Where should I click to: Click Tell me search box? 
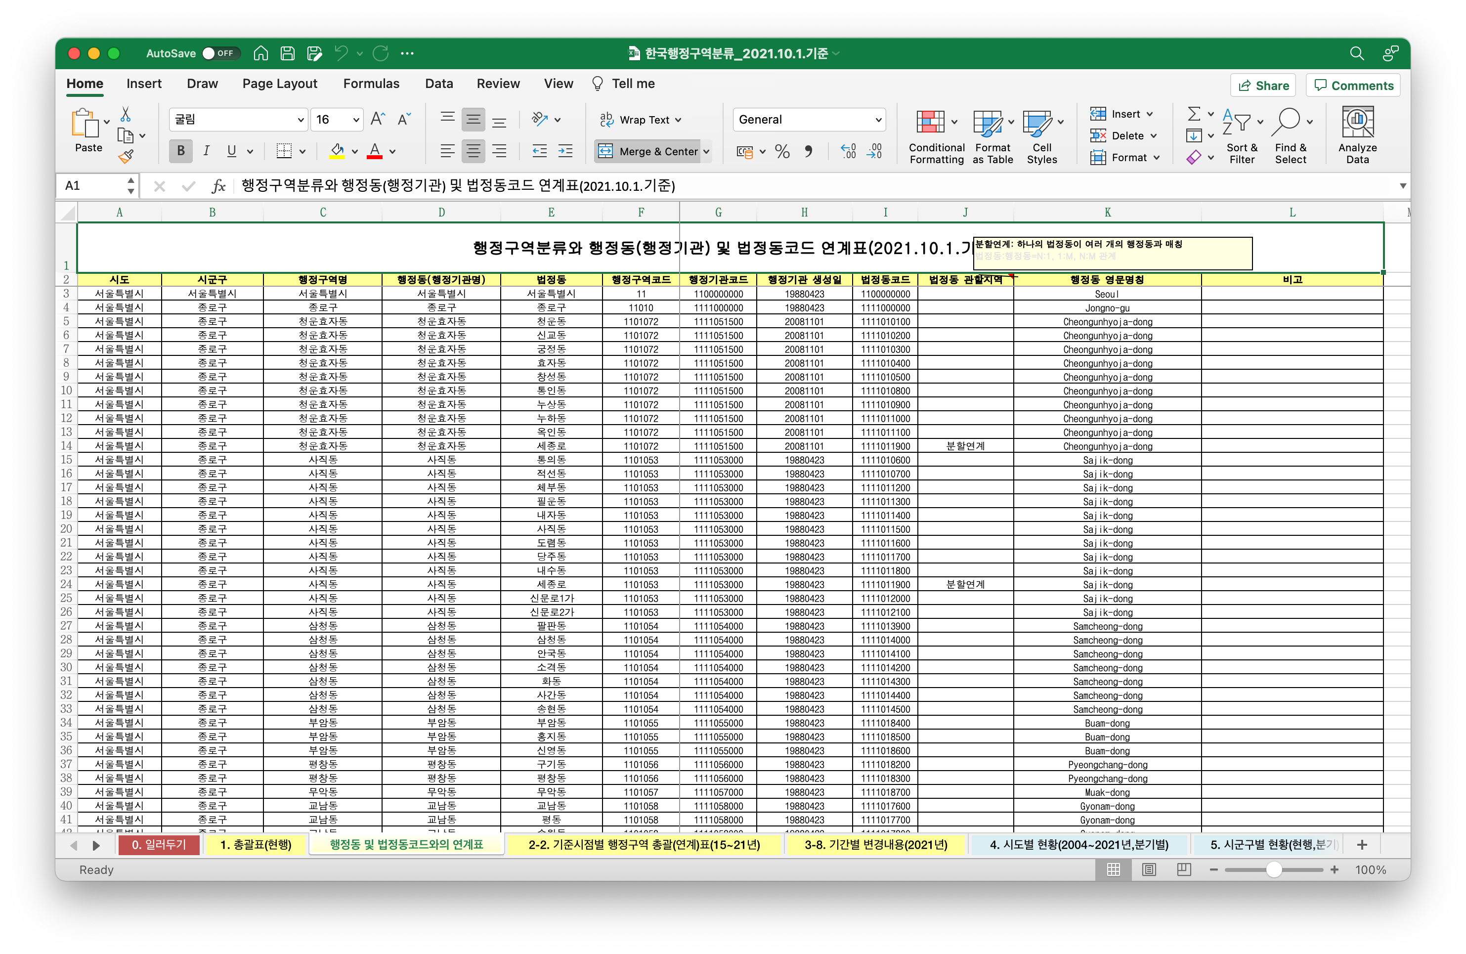pos(623,84)
